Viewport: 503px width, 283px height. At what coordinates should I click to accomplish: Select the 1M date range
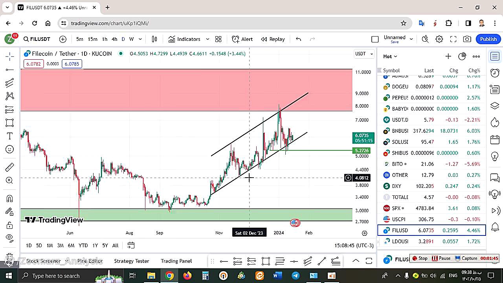coord(50,245)
